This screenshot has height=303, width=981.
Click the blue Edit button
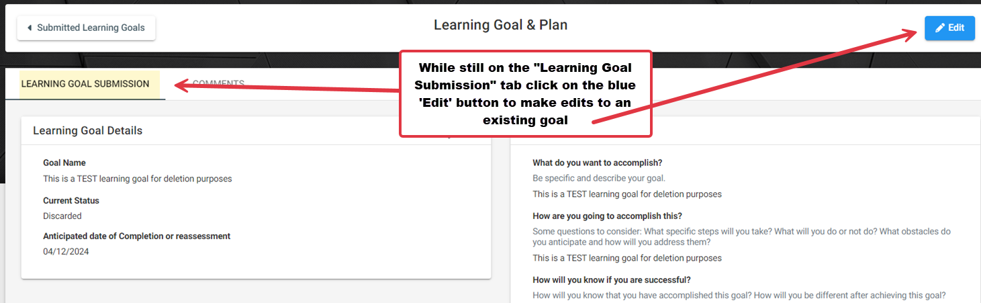[949, 28]
